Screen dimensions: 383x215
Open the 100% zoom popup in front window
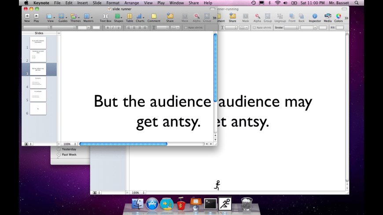(68, 144)
